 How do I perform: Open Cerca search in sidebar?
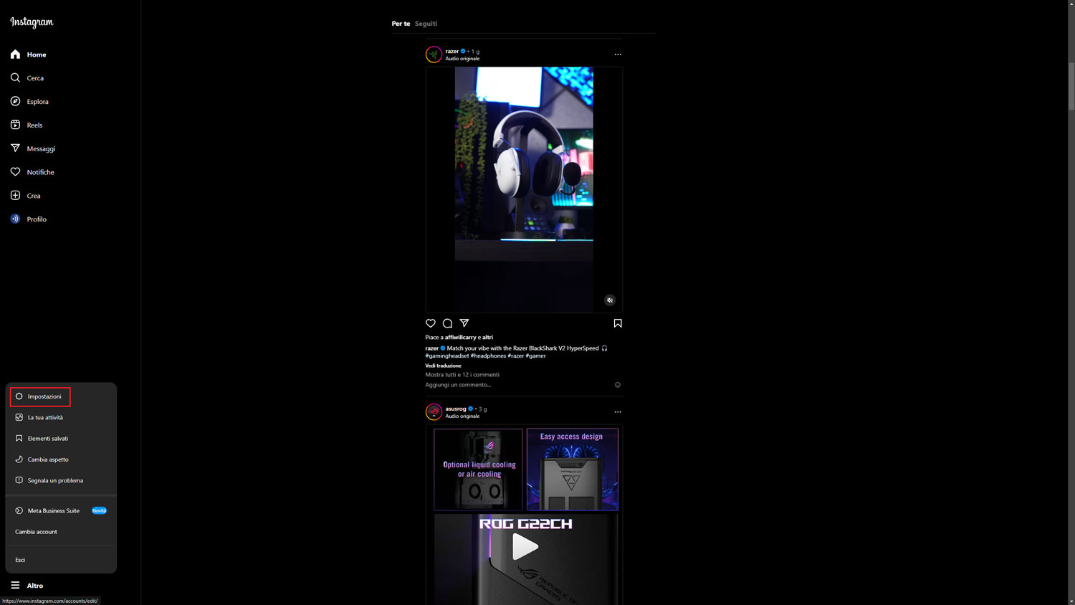(27, 78)
